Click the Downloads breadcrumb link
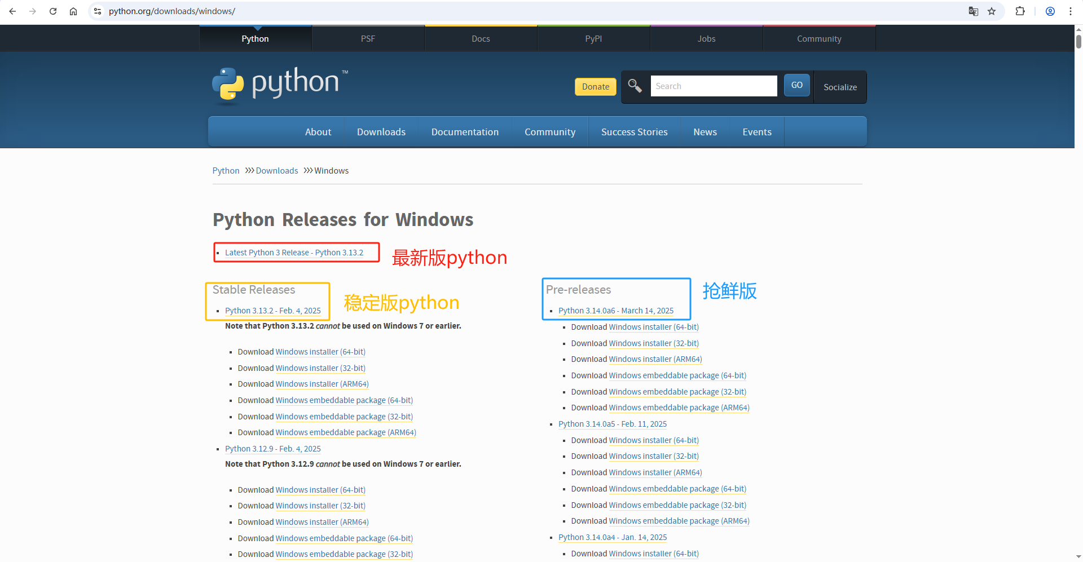The height and width of the screenshot is (562, 1083). tap(277, 171)
